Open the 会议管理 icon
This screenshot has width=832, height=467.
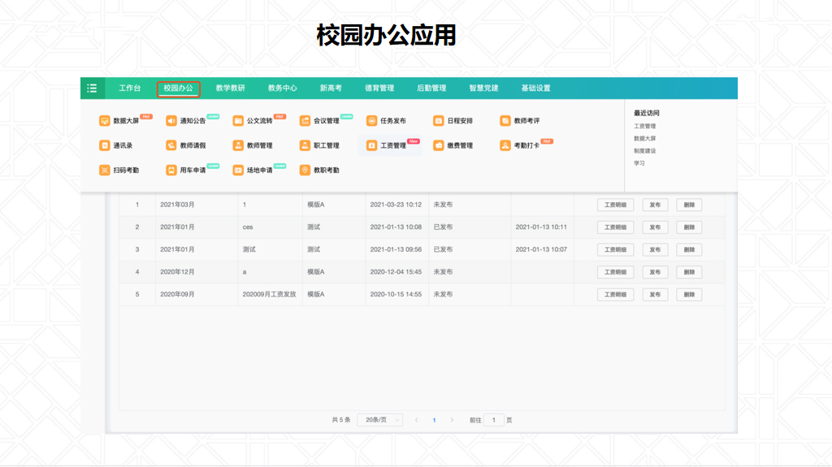coord(305,121)
